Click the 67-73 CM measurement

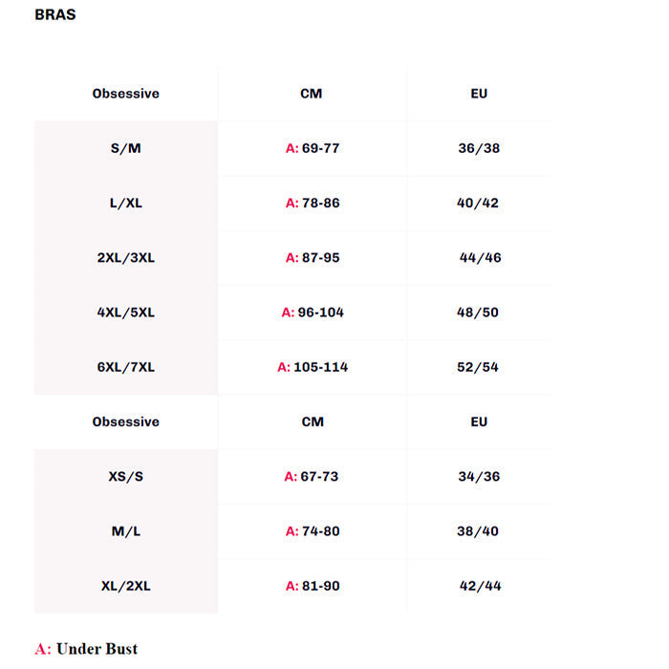(x=319, y=476)
